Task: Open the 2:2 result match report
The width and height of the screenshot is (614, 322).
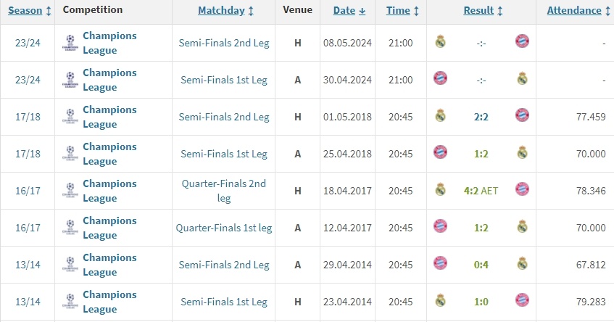Action: [x=481, y=116]
